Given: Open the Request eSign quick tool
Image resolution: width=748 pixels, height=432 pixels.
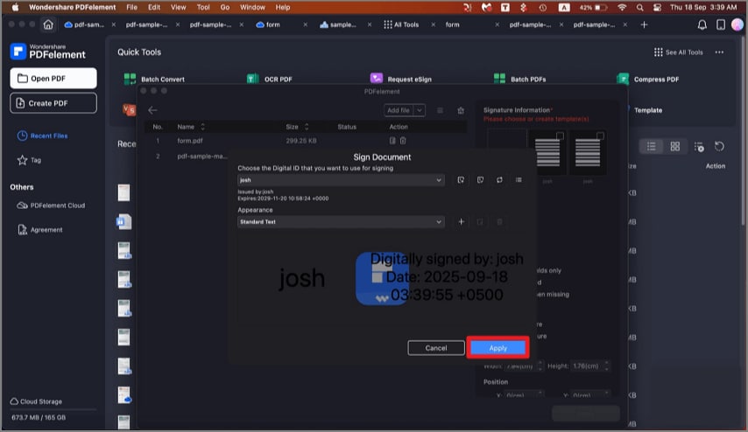Looking at the screenshot, I should coord(401,79).
